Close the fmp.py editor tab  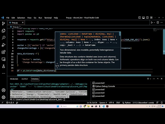(23, 22)
